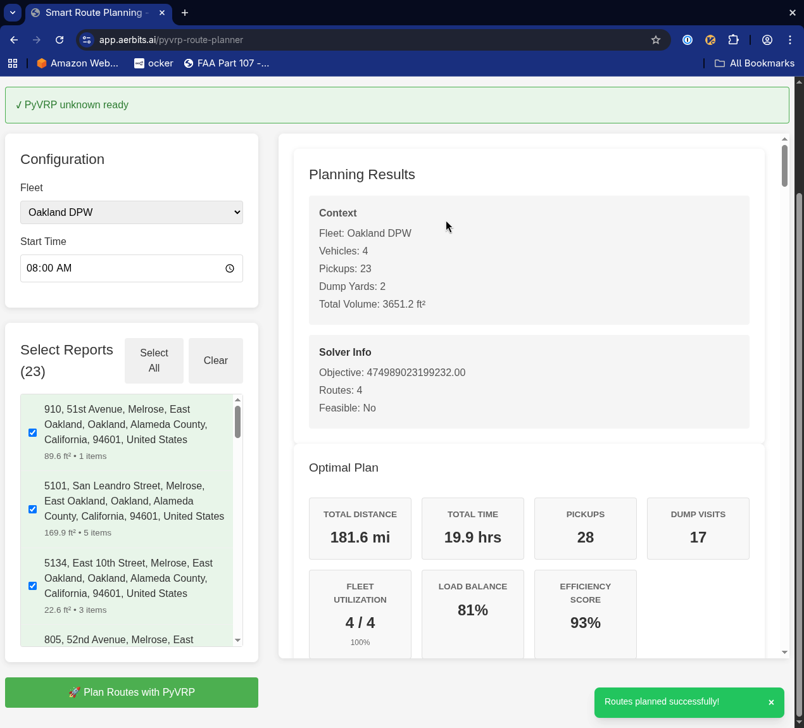This screenshot has height=728, width=804.
Task: Open Chrome's three-dot menu
Action: 789,40
